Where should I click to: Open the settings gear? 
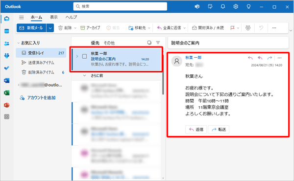coord(236,7)
